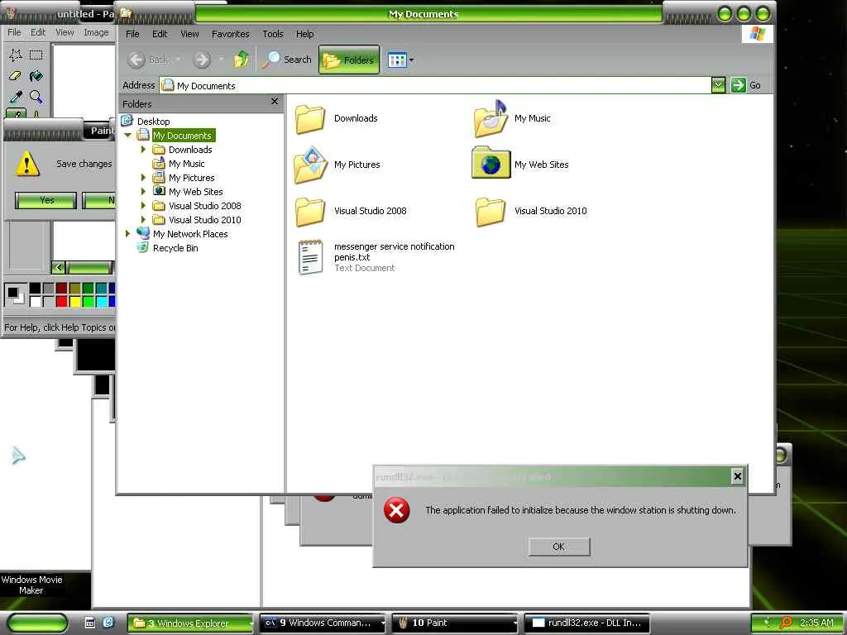
Task: Open the Edit menu in Paint
Action: click(38, 32)
